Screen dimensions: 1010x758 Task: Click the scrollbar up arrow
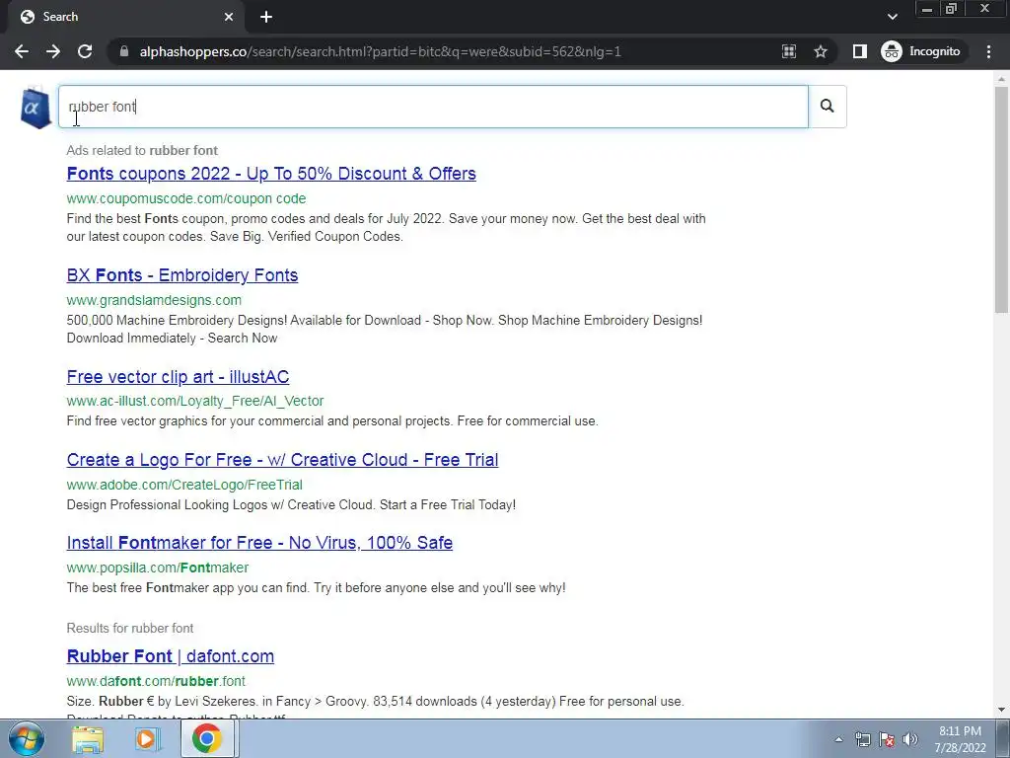pyautogui.click(x=1001, y=80)
